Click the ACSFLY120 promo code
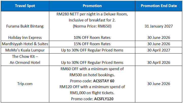Image resolution: width=183 pixels, height=103 pixels. coord(104,99)
